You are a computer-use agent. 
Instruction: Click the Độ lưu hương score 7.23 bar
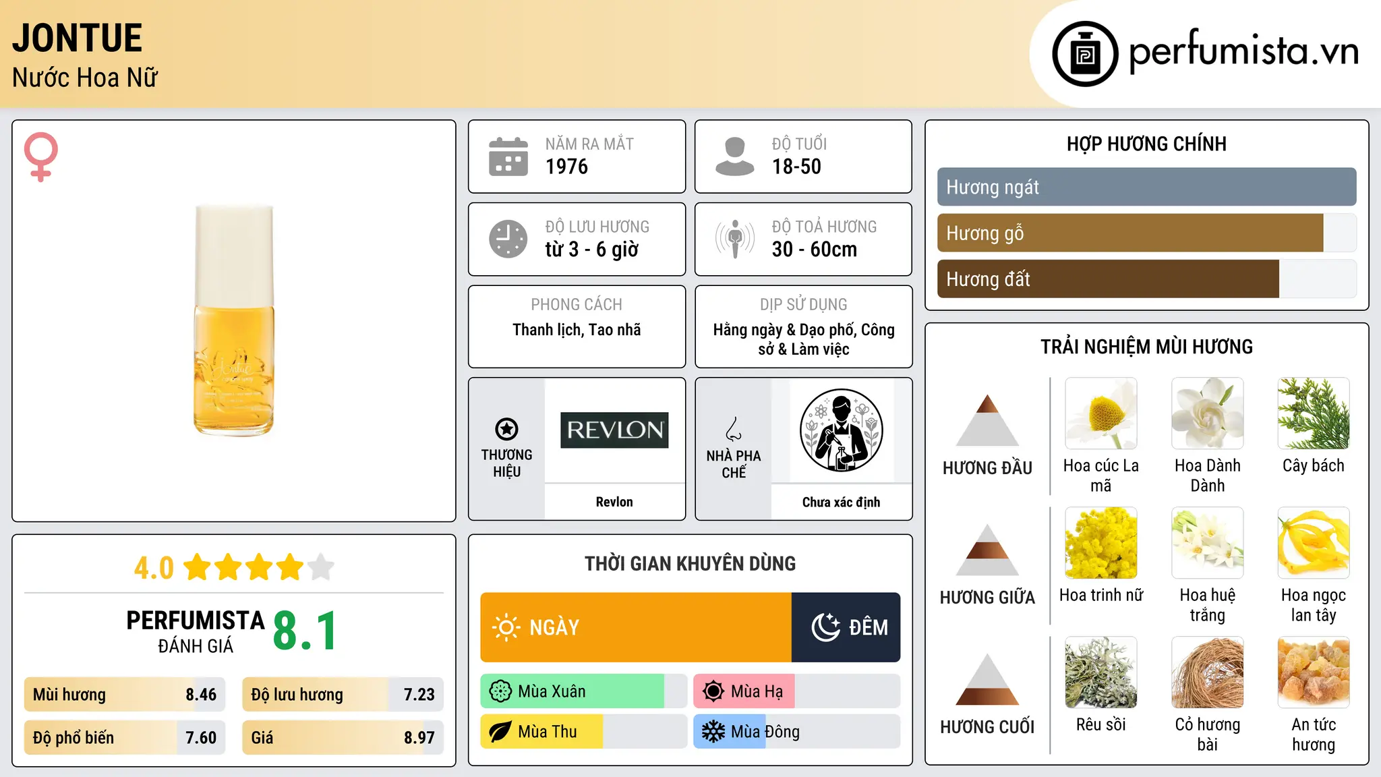tap(343, 694)
